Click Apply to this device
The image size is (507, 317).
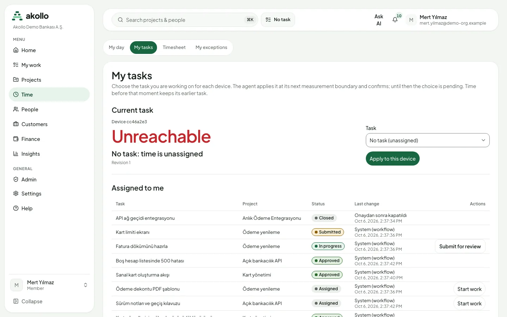pos(393,158)
